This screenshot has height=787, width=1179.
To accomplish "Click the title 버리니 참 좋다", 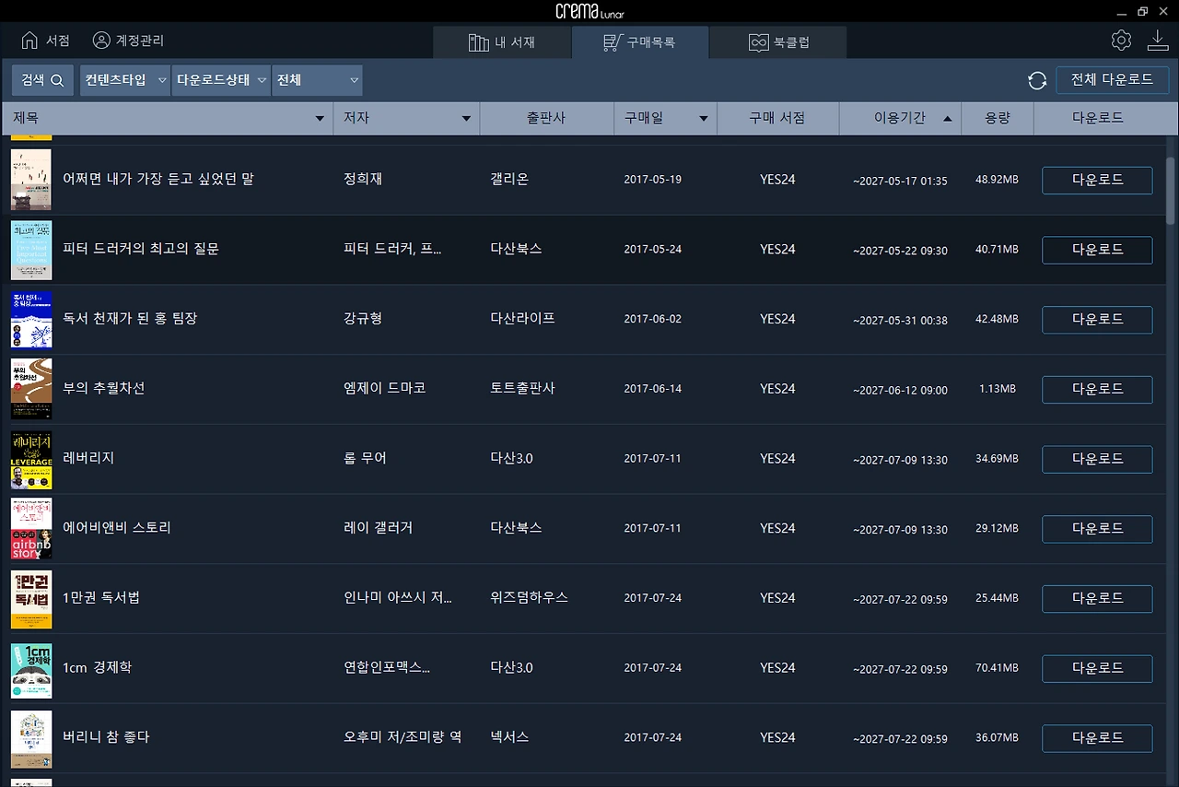I will click(106, 737).
